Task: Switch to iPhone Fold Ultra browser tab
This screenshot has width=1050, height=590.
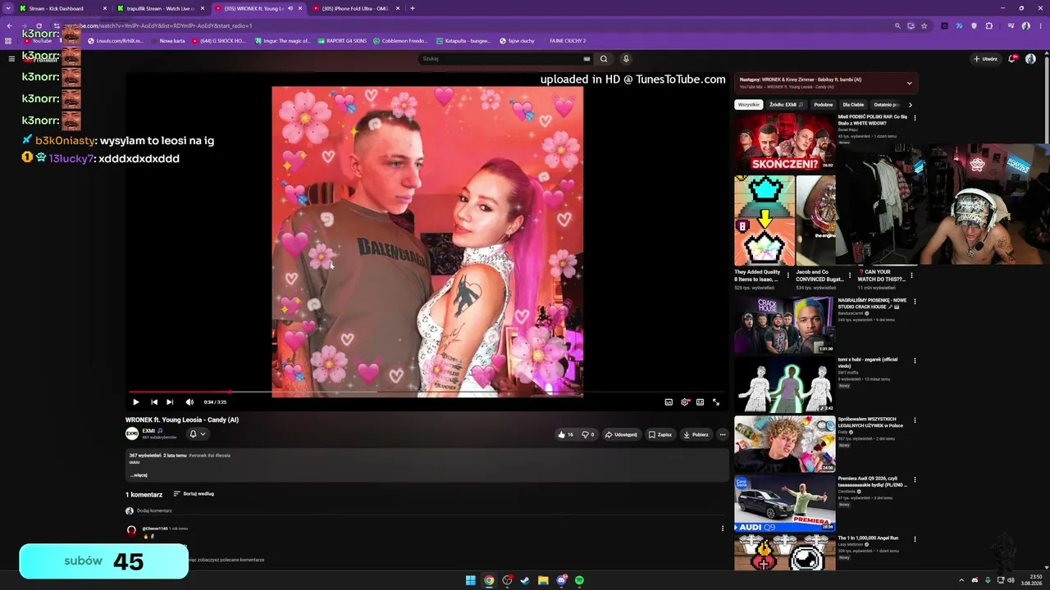Action: [x=356, y=8]
